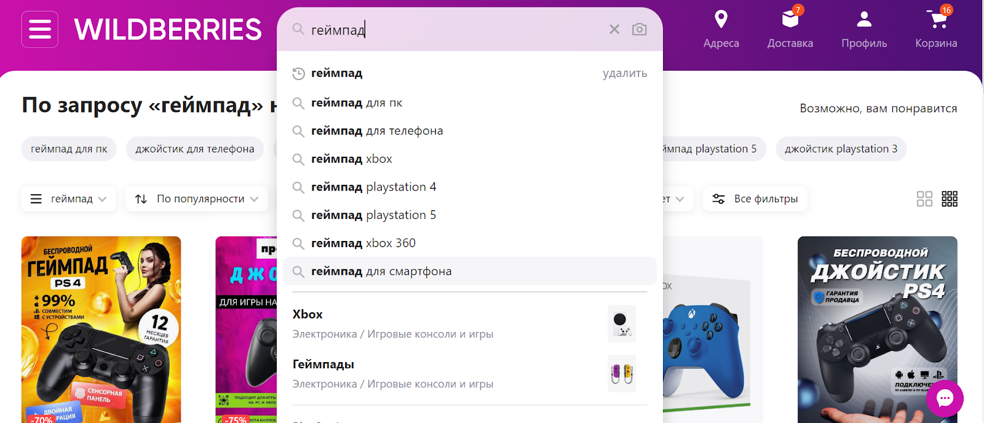Viewport: 984px width, 423px height.
Task: Open Все фильтры panel
Action: 755,199
